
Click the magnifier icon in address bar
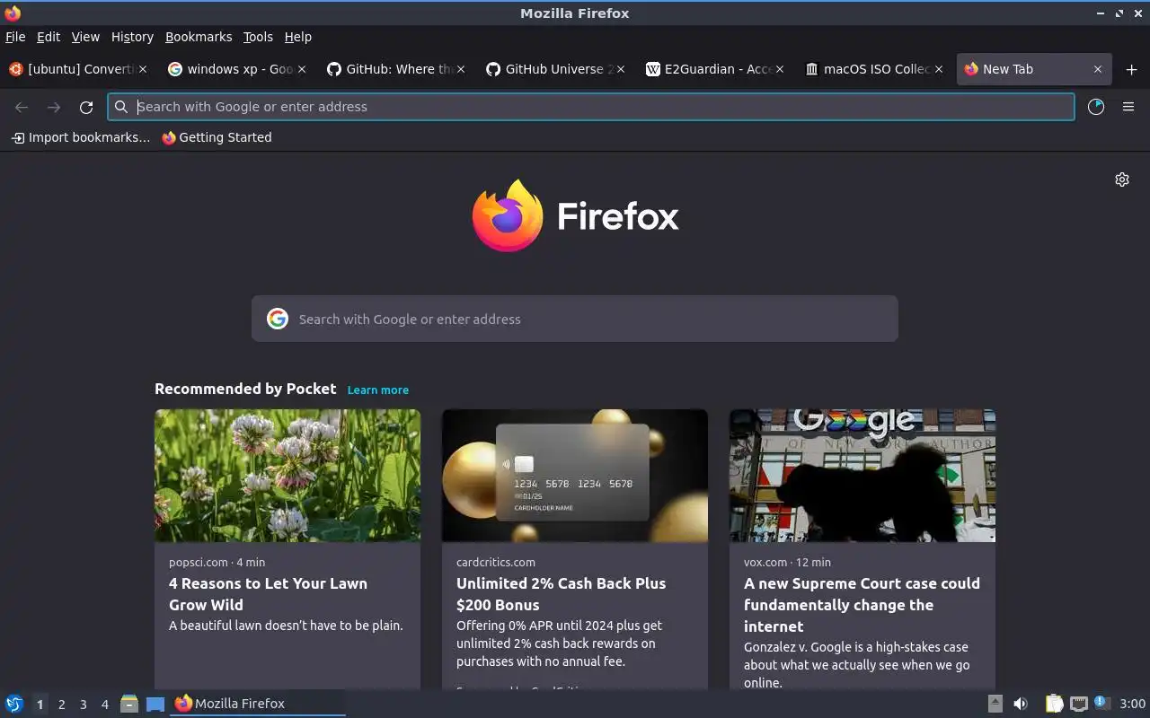121,107
